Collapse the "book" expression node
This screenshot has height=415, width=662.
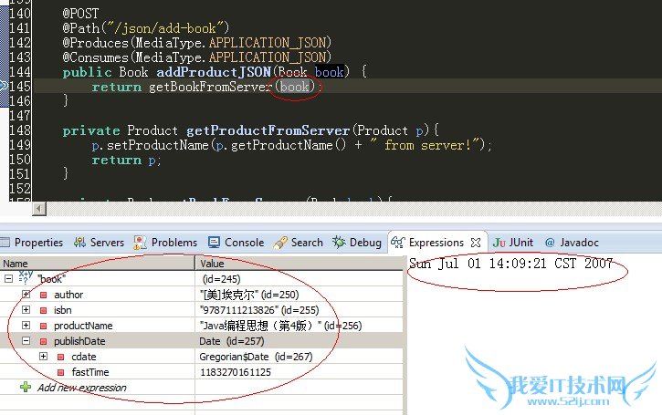[9, 279]
